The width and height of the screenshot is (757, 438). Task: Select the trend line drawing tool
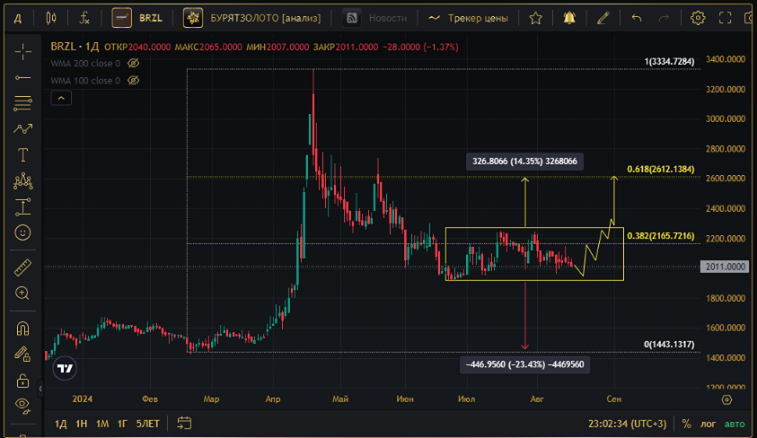point(22,78)
